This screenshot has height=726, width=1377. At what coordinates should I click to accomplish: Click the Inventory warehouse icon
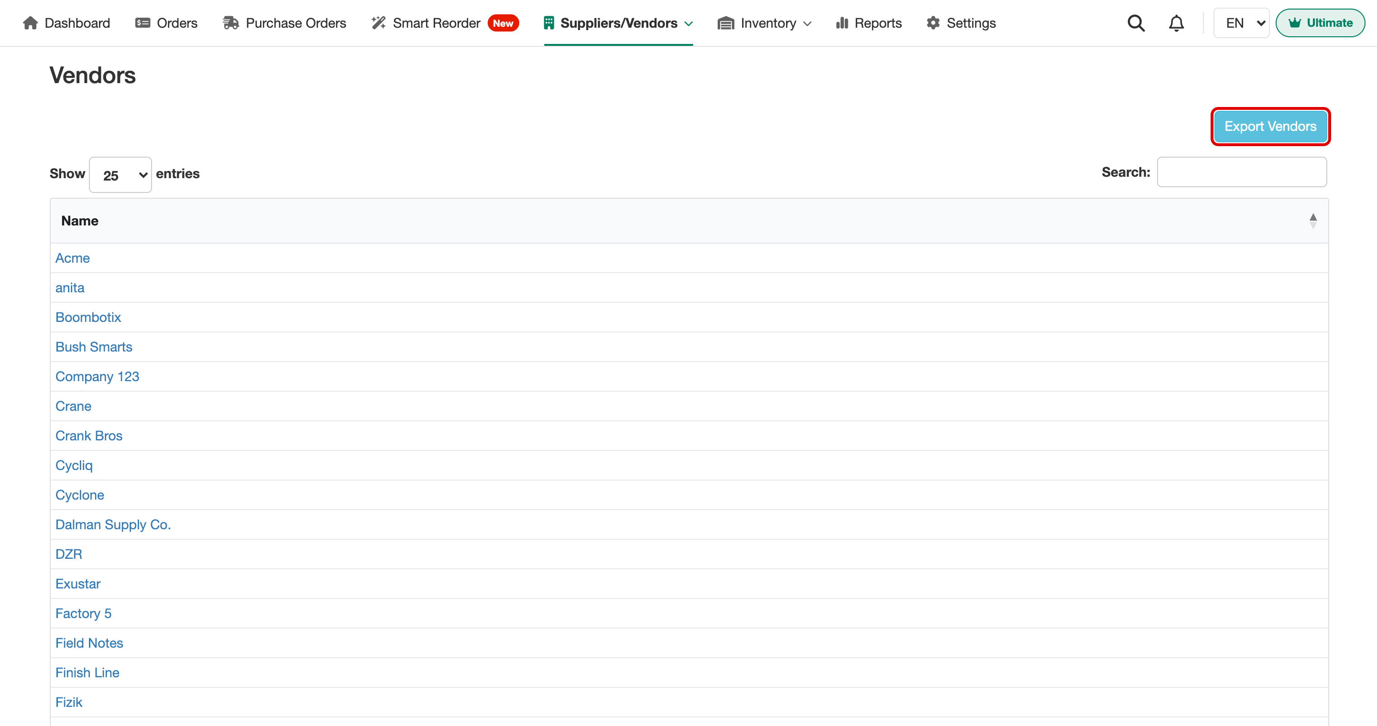coord(725,23)
